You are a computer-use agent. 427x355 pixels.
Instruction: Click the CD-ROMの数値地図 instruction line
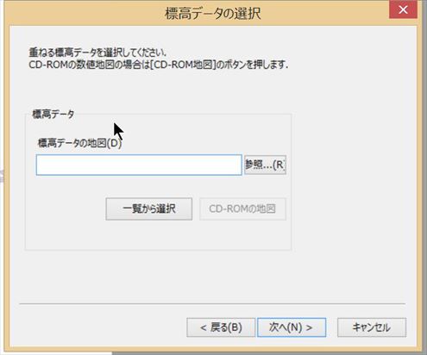point(159,65)
